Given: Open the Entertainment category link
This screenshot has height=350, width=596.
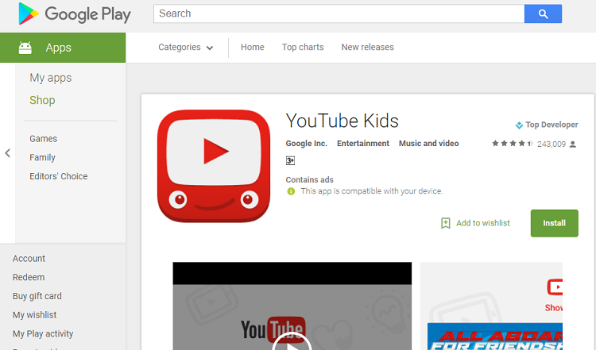Looking at the screenshot, I should [x=363, y=144].
